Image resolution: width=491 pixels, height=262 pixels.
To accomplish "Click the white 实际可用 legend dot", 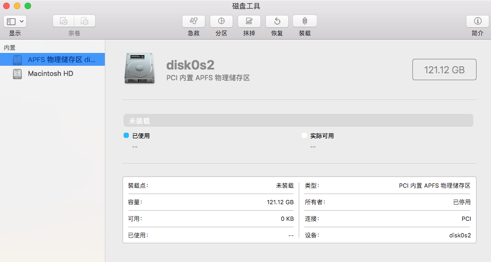I will [x=304, y=136].
